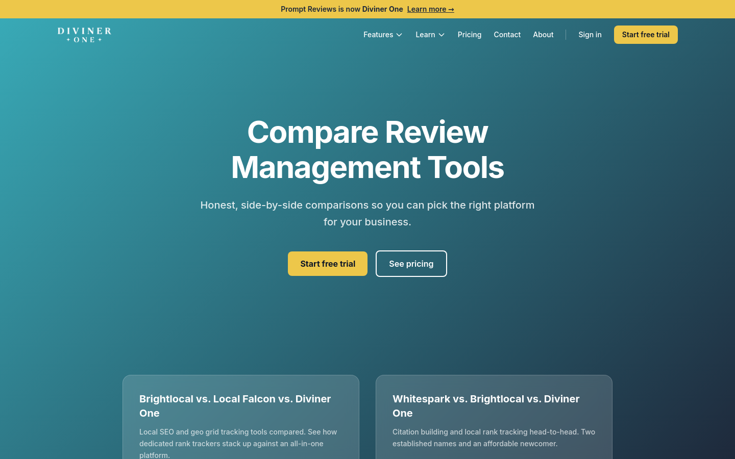Click the Sign in link
735x459 pixels.
(x=590, y=35)
